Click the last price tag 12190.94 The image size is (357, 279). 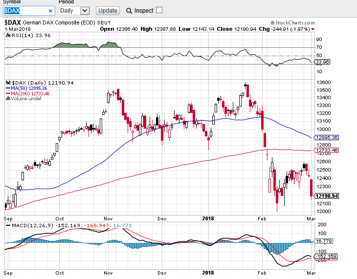click(x=327, y=196)
